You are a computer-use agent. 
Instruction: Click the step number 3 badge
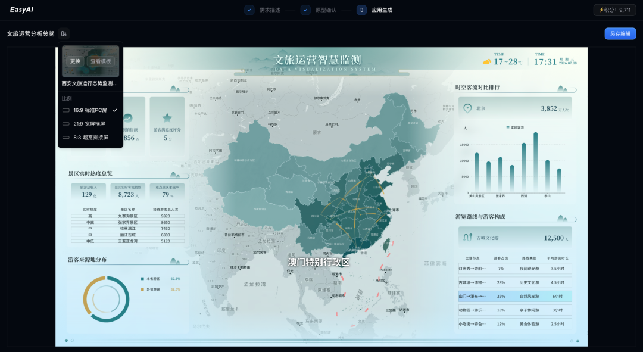point(362,10)
